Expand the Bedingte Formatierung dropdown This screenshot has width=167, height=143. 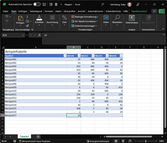coord(85,17)
